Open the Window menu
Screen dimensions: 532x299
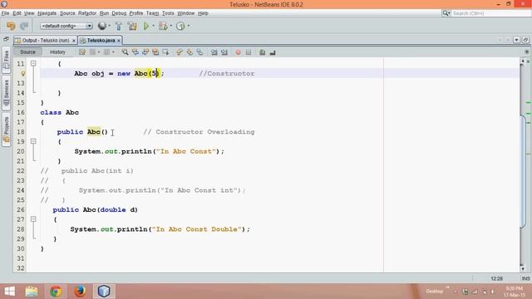coord(185,13)
